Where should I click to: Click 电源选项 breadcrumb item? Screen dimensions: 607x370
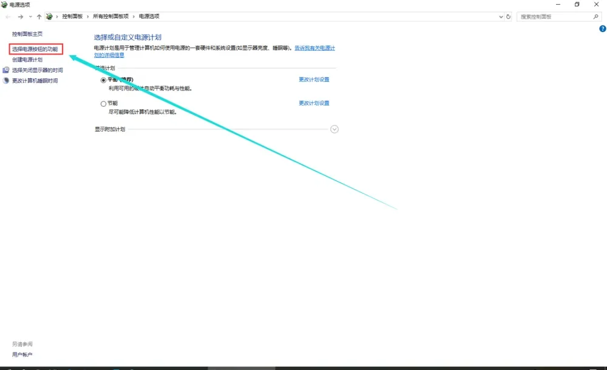pos(149,16)
